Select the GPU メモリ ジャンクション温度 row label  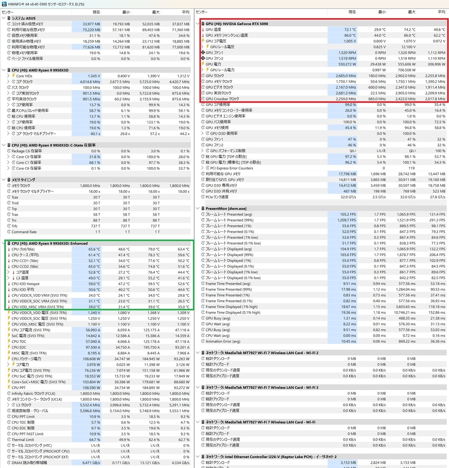click(x=227, y=35)
